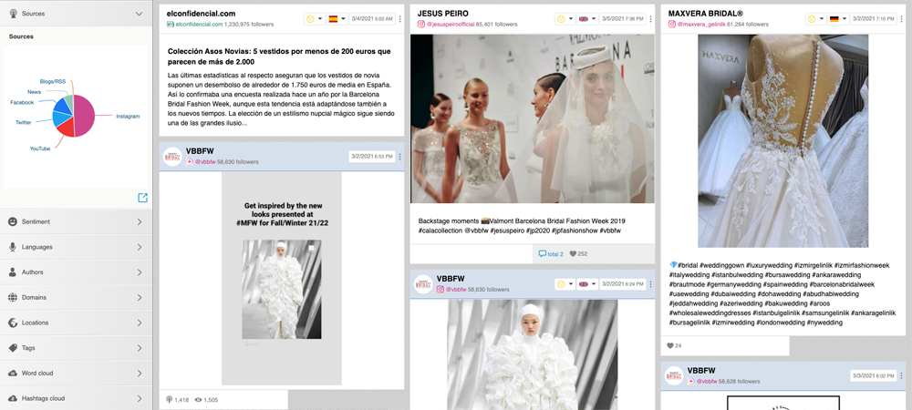Open sentiment dropdown on VBBFW 6:24 PM post
Screen dimensions: 912x410
(565, 284)
